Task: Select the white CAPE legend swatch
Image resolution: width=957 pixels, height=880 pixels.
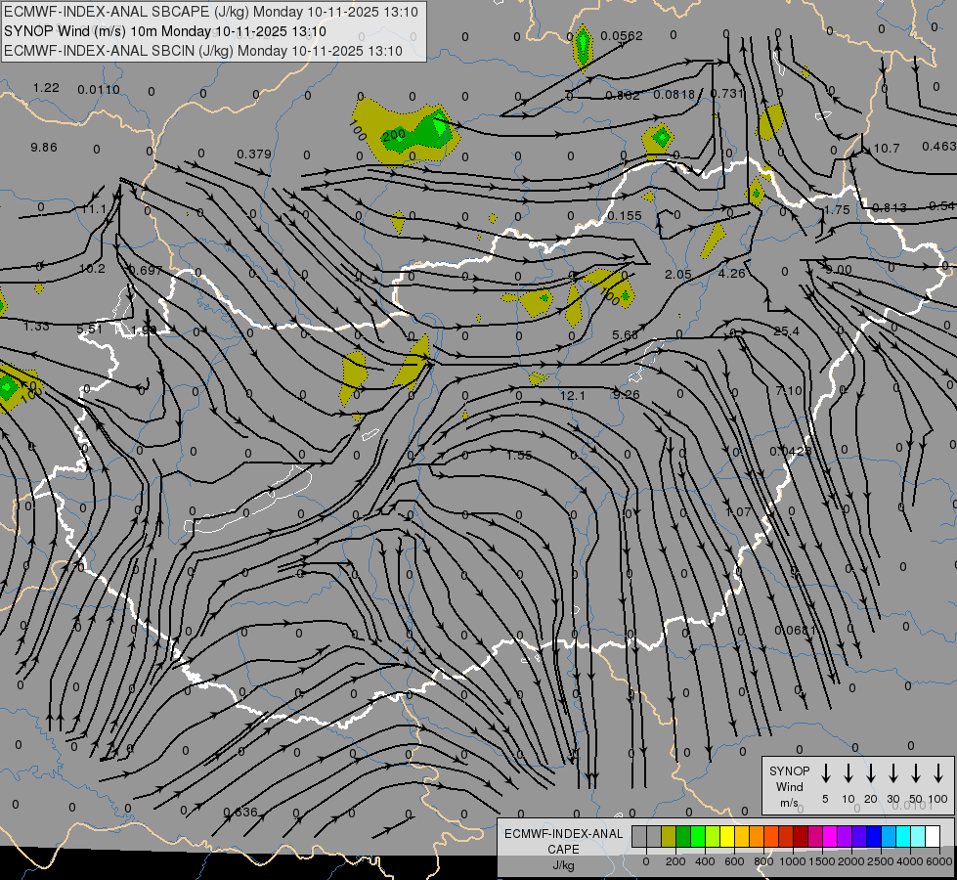Action: [934, 836]
